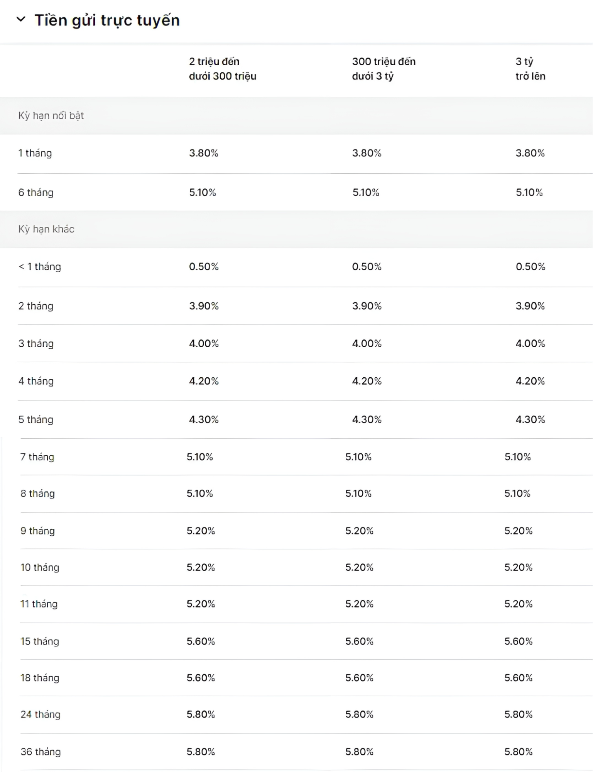Select the 2 triệu đến dưới 300 triệu column header
Viewport: 593px width, 772px height.
click(223, 69)
